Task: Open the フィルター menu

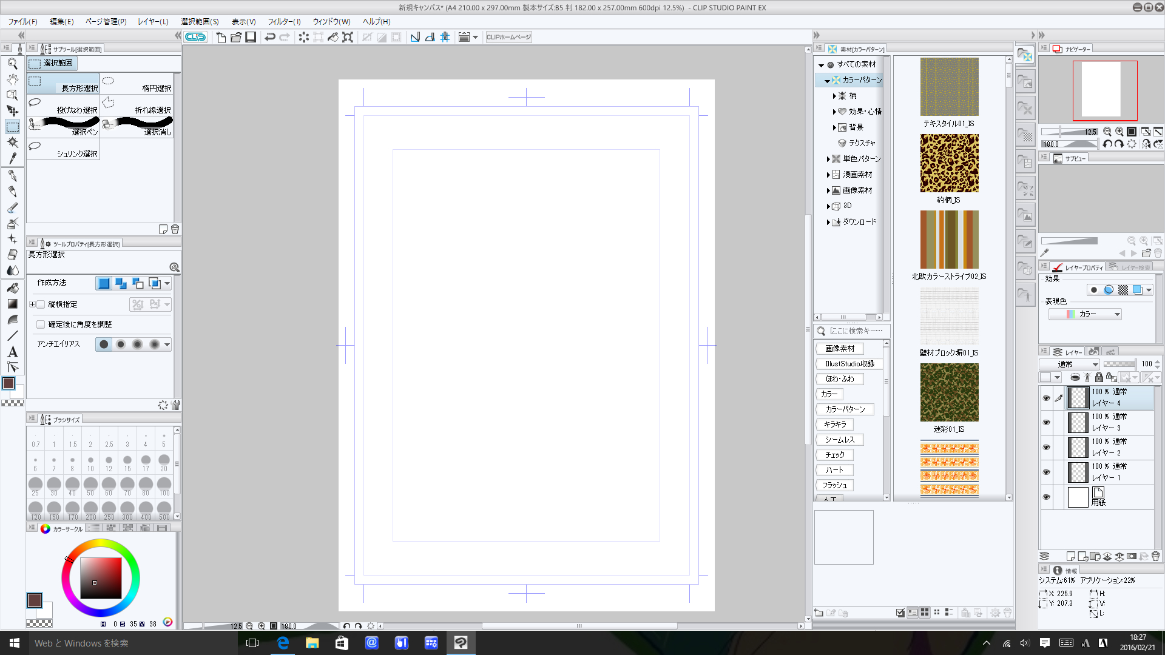Action: (x=284, y=21)
